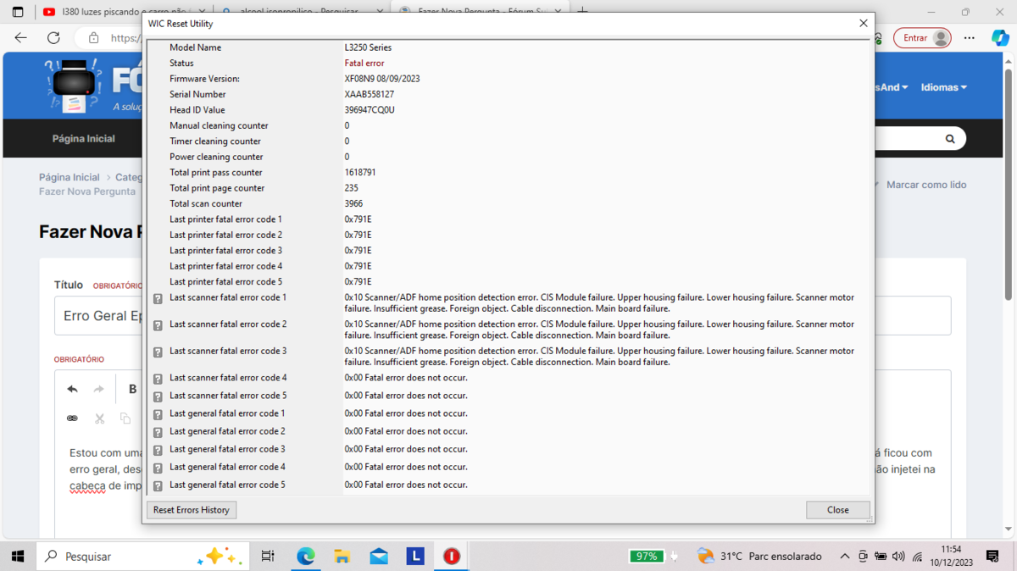Open notification center icon
This screenshot has width=1017, height=571.
coord(993,557)
